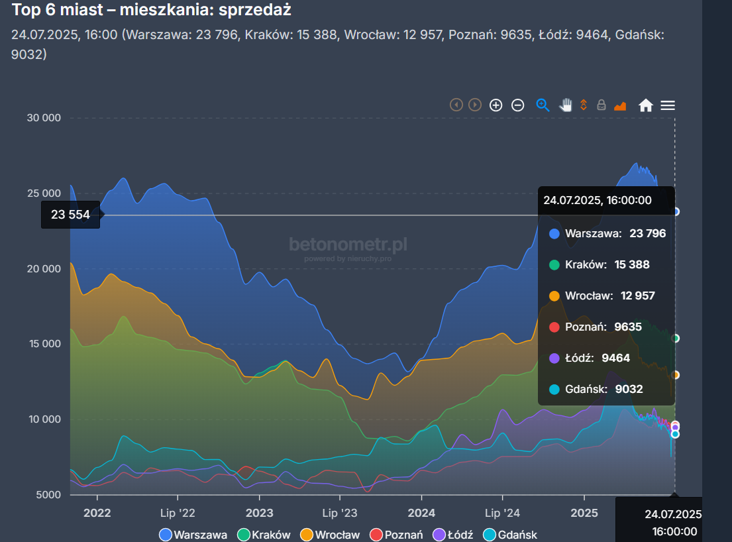Step backward with left arrow icon
Image resolution: width=732 pixels, height=542 pixels.
[456, 105]
